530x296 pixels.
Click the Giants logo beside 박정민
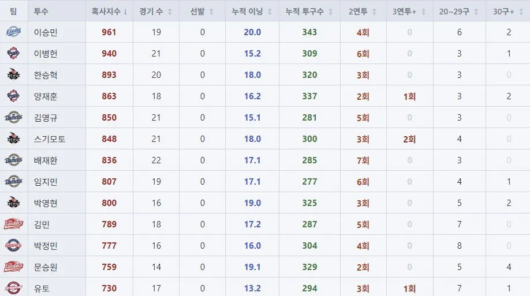(13, 245)
